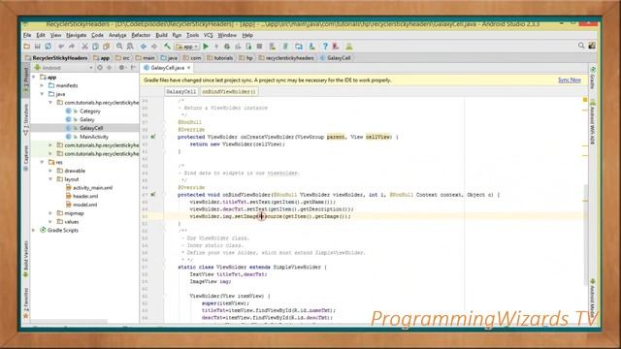Toggle the Captures tool window side tab
This screenshot has width=621, height=349.
tap(26, 158)
